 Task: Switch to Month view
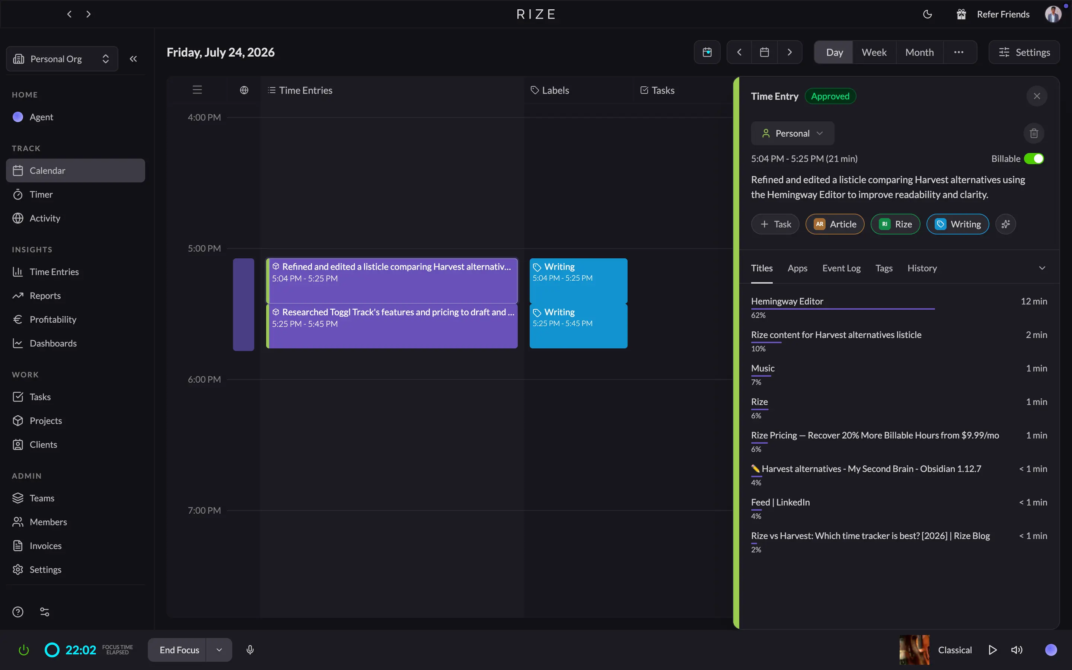920,52
